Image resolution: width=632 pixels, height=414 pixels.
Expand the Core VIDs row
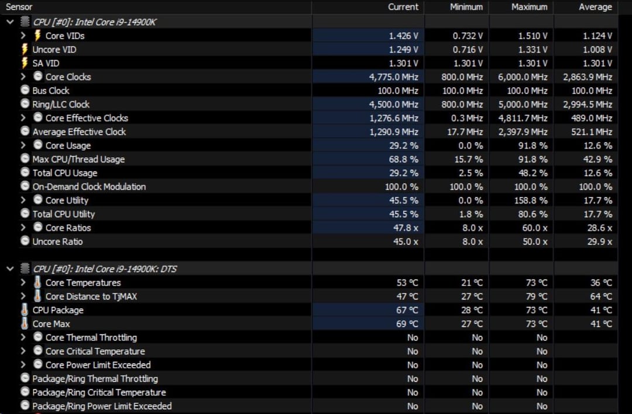point(23,36)
